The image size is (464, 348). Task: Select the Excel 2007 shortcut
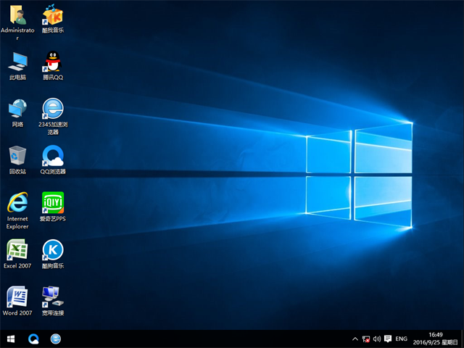tap(17, 250)
